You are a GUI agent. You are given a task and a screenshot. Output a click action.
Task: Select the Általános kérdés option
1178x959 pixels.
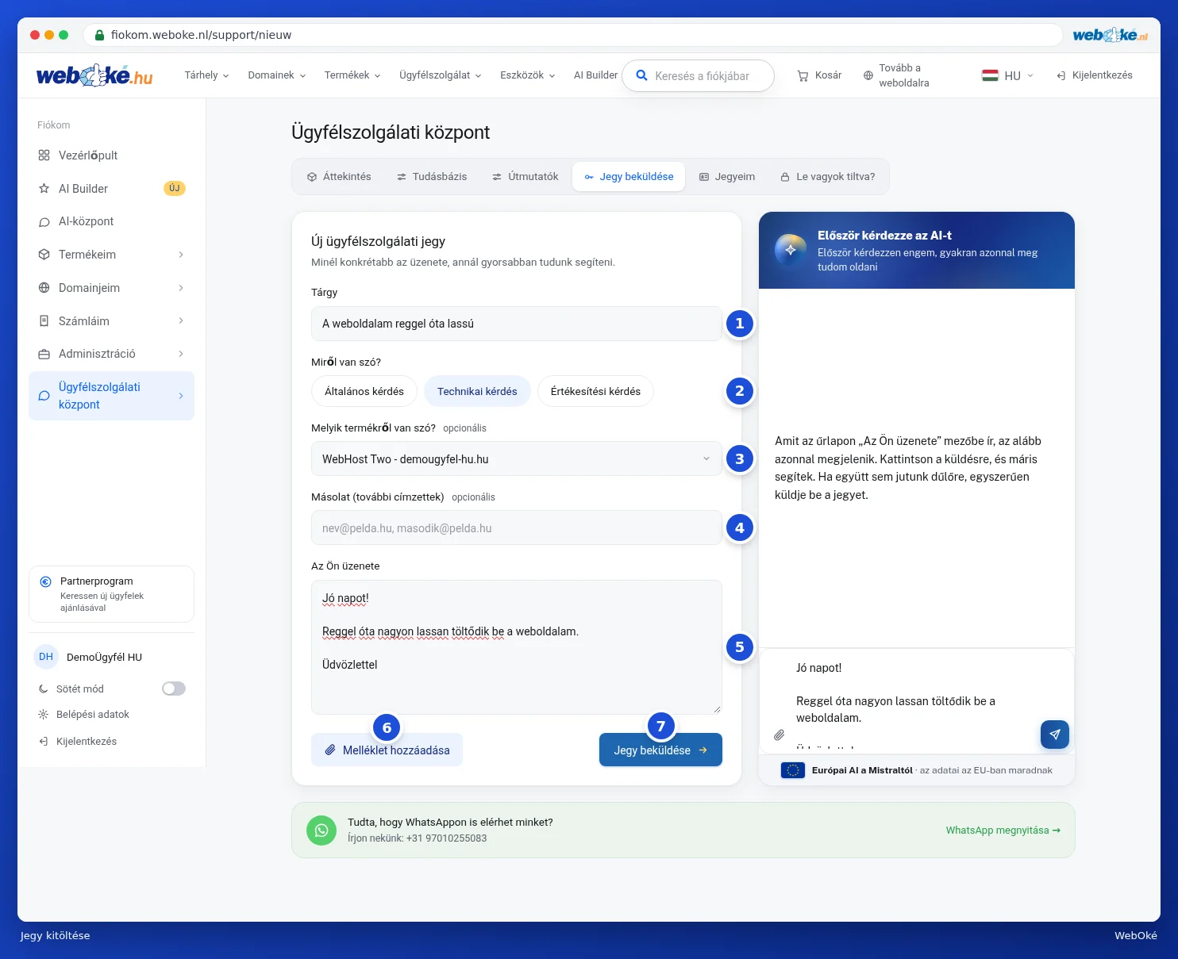(364, 391)
